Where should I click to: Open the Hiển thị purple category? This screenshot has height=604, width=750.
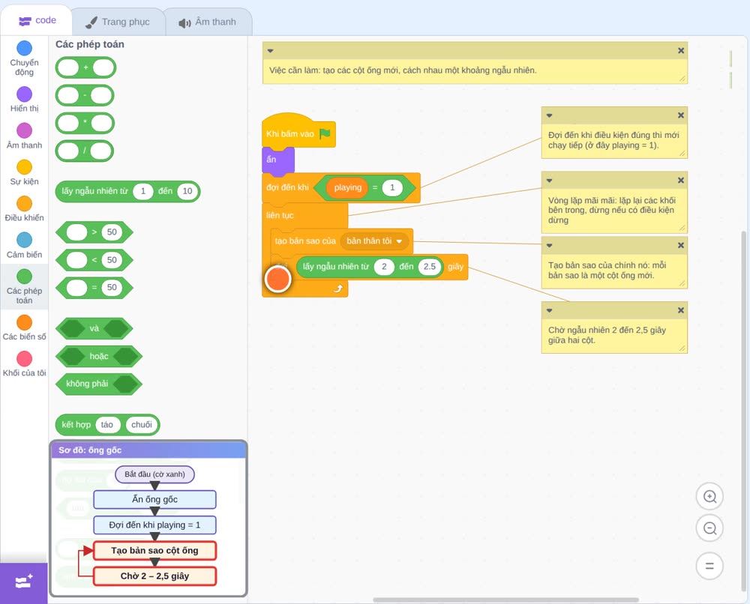pos(25,94)
